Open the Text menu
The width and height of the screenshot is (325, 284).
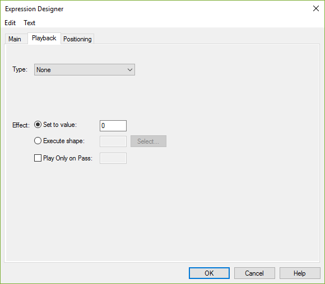[x=30, y=23]
